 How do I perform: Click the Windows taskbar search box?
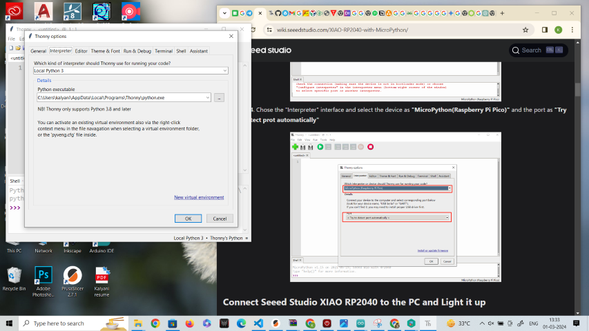coord(73,323)
